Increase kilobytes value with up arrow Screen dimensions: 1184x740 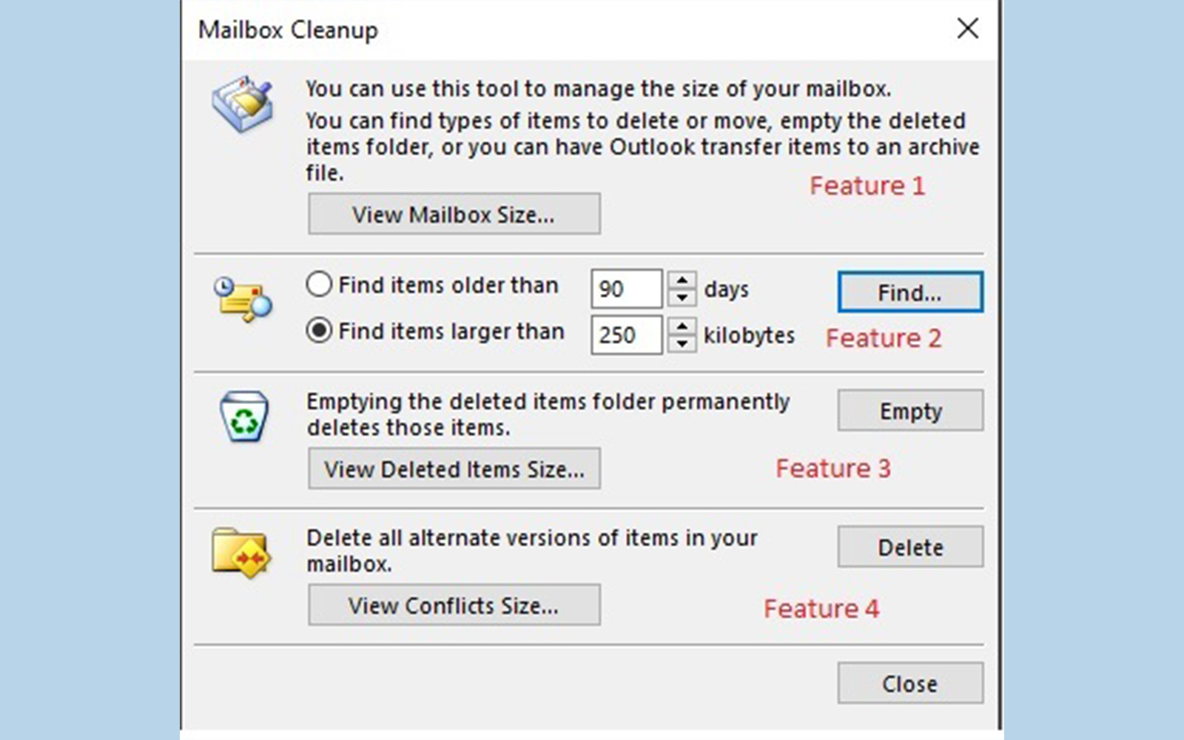click(682, 326)
